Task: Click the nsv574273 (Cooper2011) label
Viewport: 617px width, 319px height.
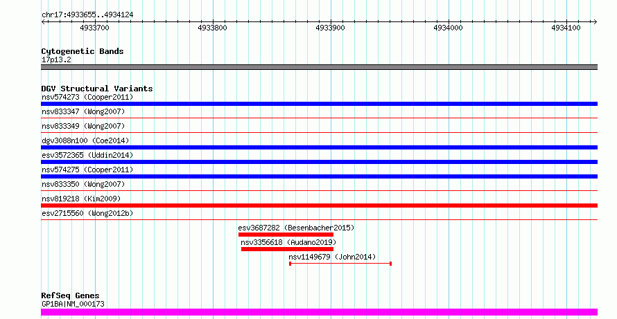Action: pyautogui.click(x=87, y=97)
